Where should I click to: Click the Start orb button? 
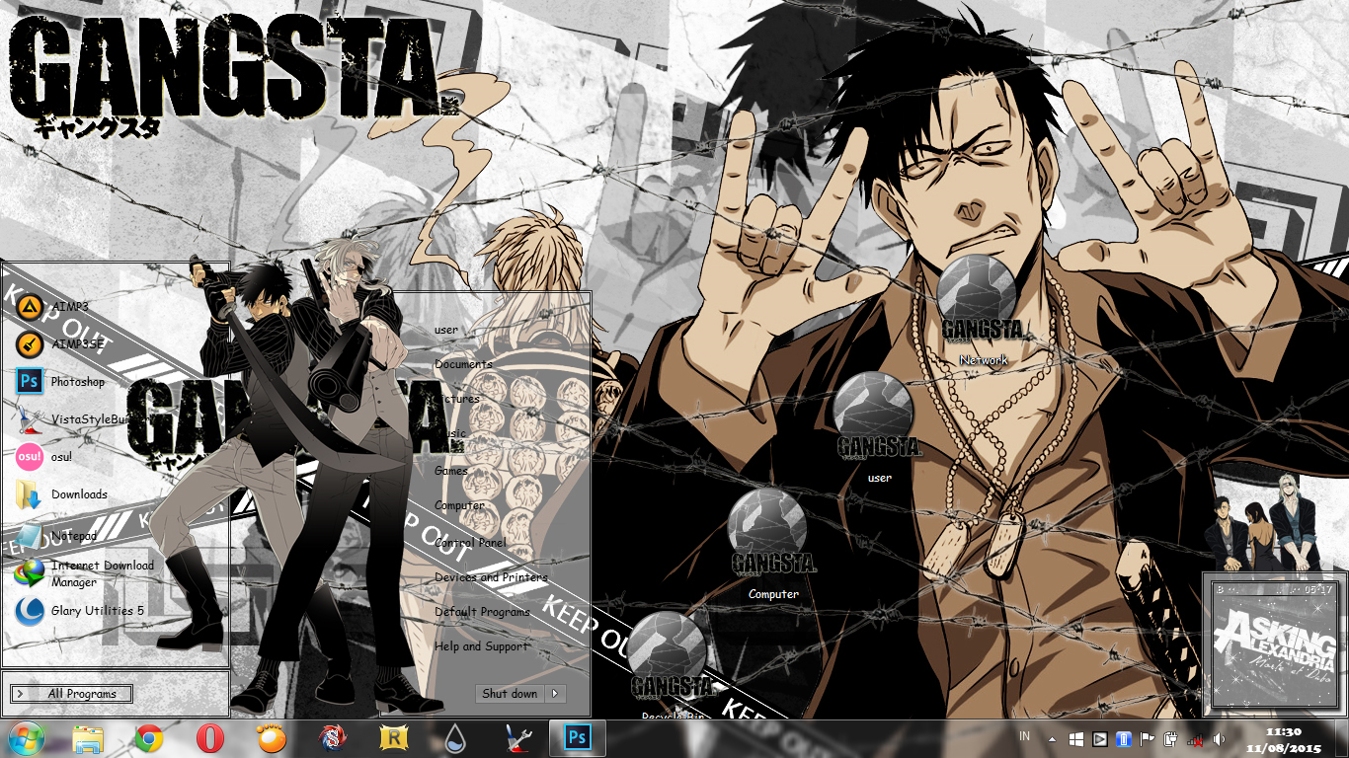(27, 738)
